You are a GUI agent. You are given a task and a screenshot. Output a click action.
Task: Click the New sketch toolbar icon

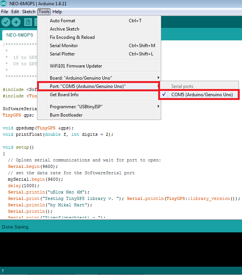click(28, 22)
